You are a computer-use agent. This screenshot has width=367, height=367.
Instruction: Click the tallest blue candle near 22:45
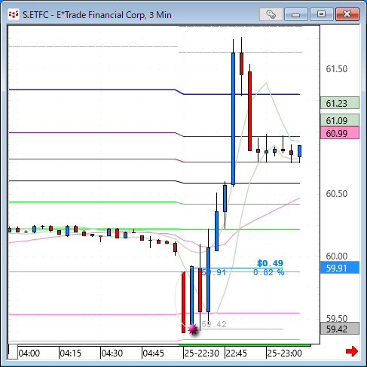pyautogui.click(x=234, y=119)
